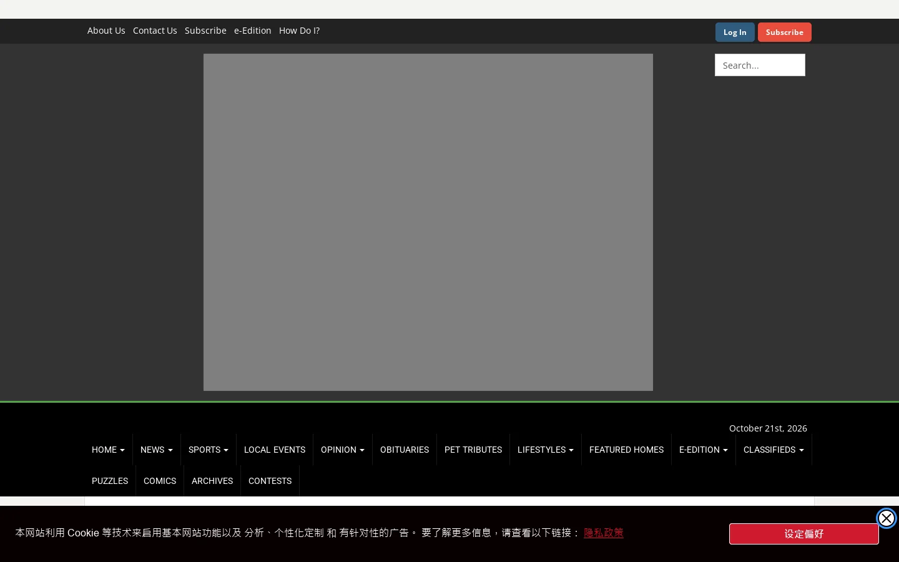Screen dimensions: 899x562
Task: Open the CONTESTS section
Action: (x=270, y=481)
